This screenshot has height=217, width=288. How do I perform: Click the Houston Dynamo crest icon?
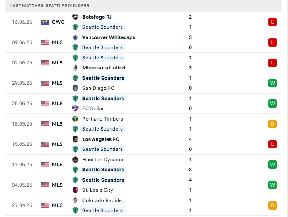pos(75,160)
